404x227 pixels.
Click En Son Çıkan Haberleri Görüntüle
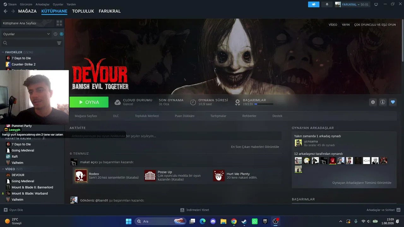click(255, 147)
